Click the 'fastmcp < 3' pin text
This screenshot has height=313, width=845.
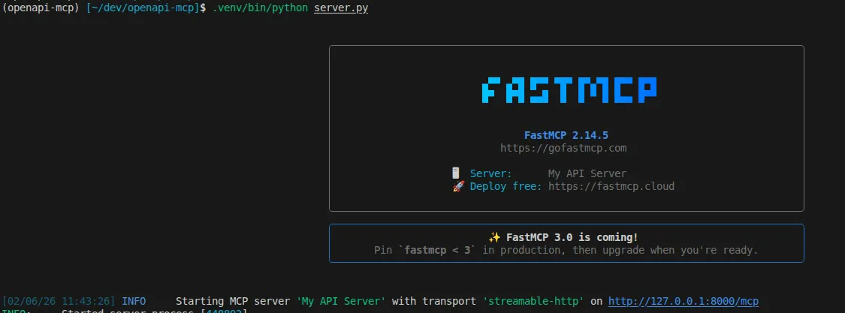coord(437,251)
